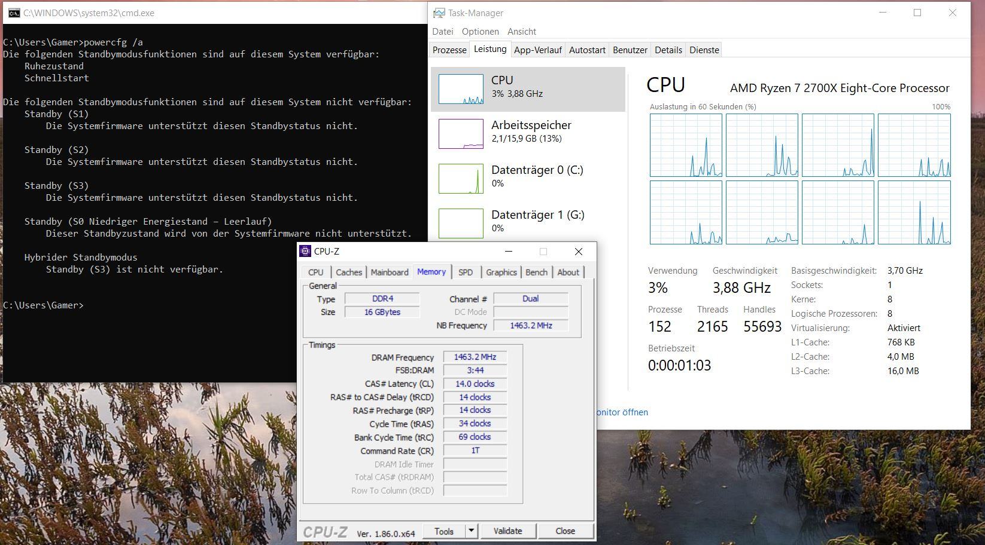Maximize the Task-Manager window
This screenshot has height=545, width=985.
(x=917, y=13)
